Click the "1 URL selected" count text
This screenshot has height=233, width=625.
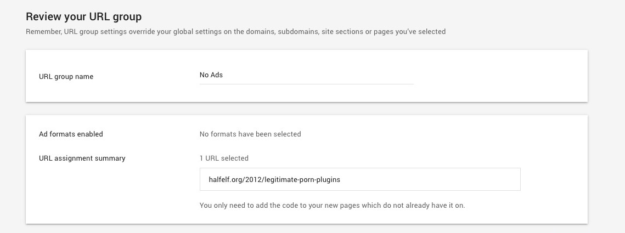click(224, 158)
